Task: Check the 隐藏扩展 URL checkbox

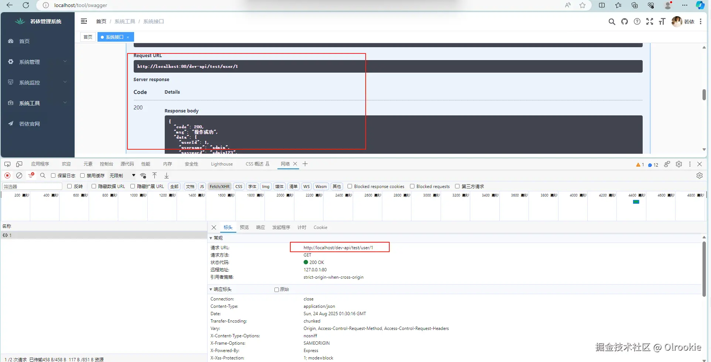Action: pos(133,186)
